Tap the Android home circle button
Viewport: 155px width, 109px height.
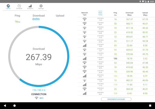tap(15, 106)
